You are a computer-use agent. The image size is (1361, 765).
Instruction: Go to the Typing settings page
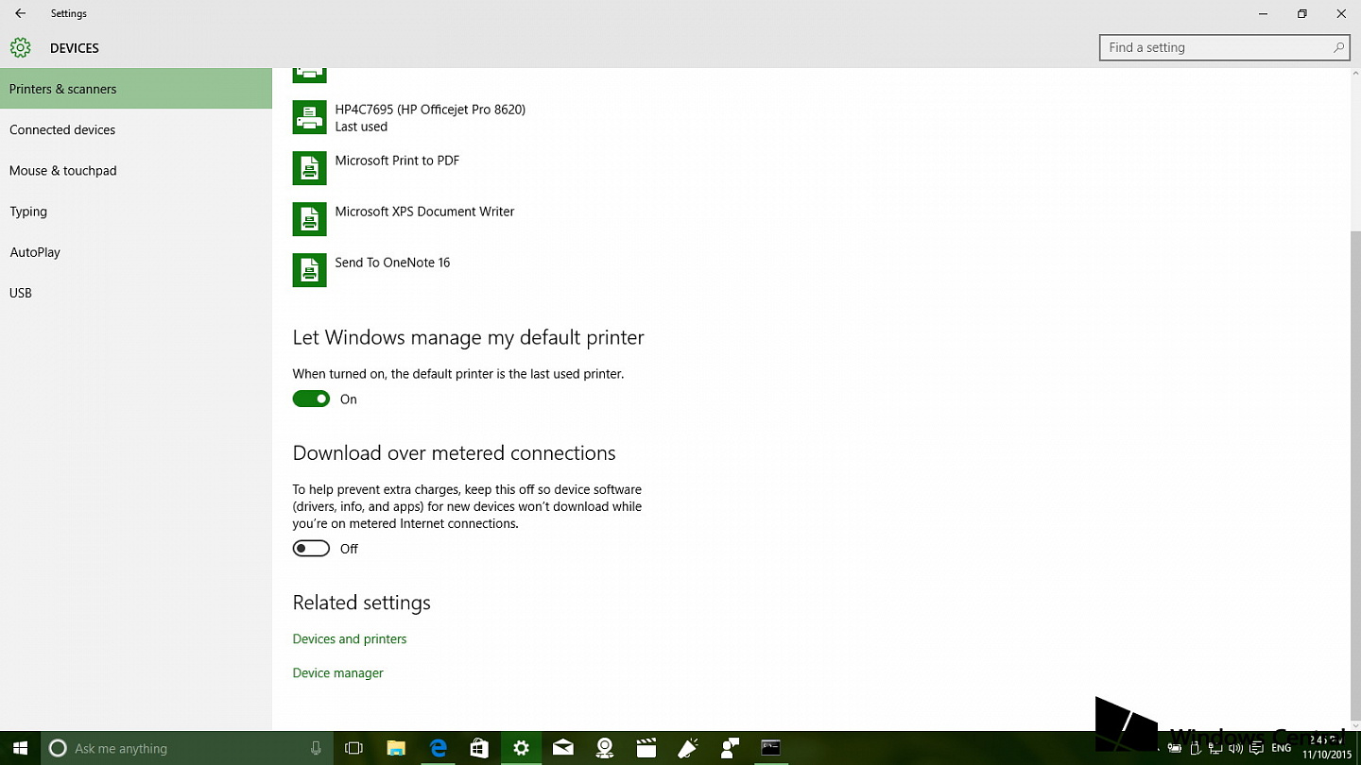coord(136,212)
